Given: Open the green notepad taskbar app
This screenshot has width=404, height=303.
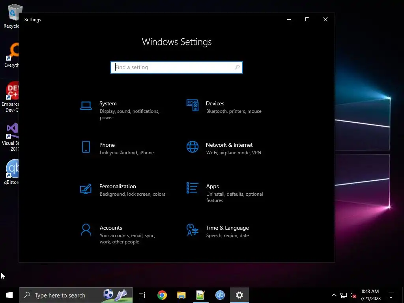Looking at the screenshot, I should tap(201, 295).
